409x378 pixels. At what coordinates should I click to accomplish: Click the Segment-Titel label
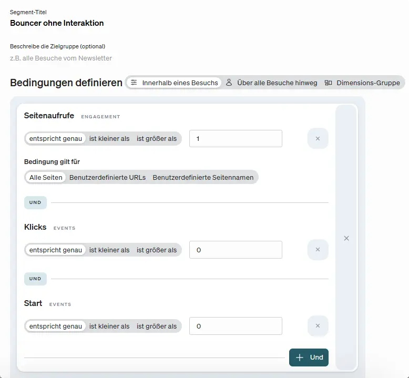(28, 12)
